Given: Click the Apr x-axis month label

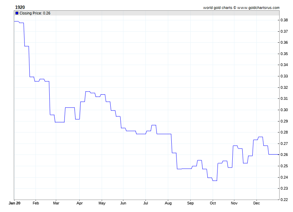Looking at the screenshot, I should click(79, 203).
